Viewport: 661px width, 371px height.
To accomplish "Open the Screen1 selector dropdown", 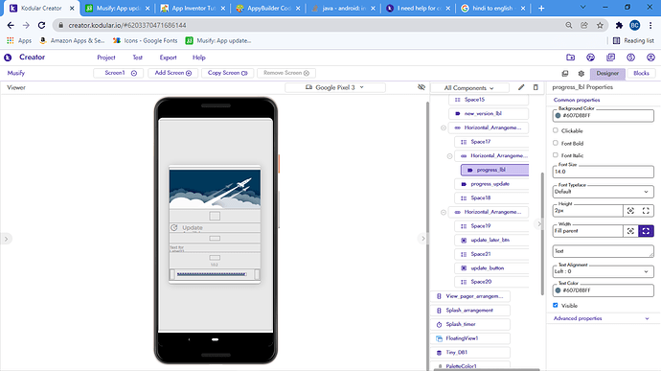I will pyautogui.click(x=119, y=73).
